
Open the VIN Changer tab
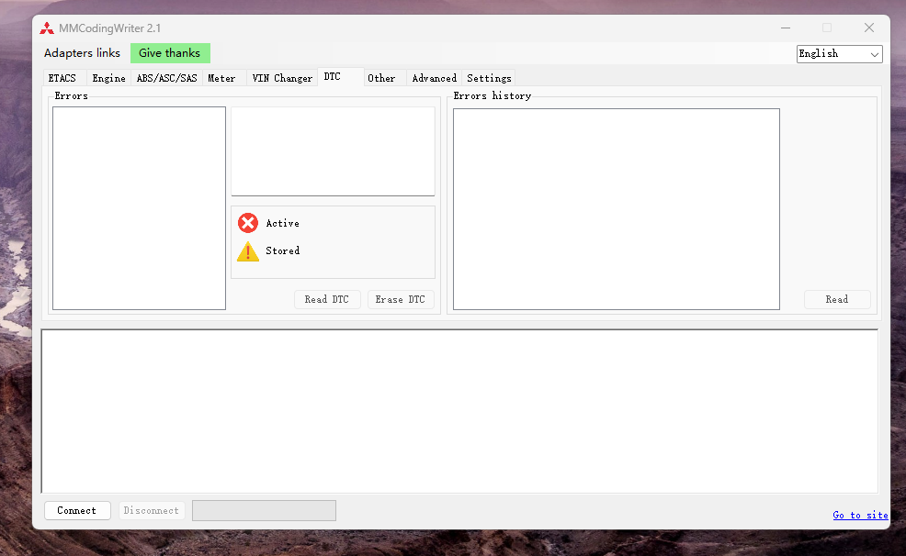pos(282,78)
